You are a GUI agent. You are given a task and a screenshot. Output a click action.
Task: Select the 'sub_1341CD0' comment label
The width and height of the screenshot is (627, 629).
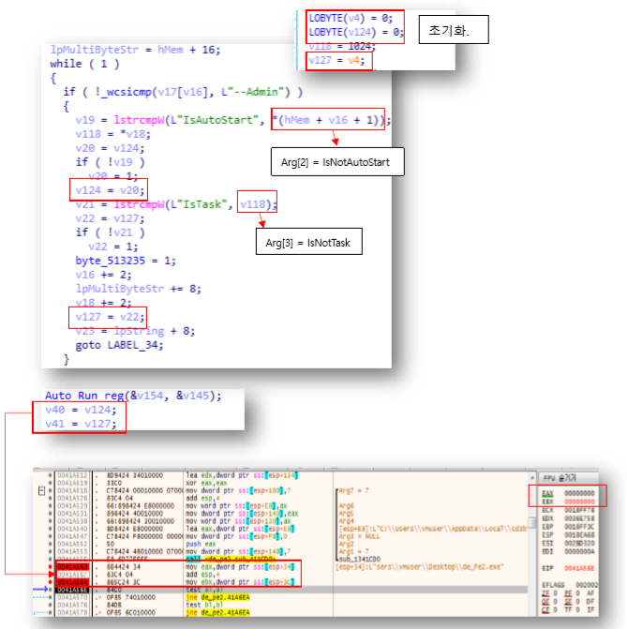tap(360, 560)
